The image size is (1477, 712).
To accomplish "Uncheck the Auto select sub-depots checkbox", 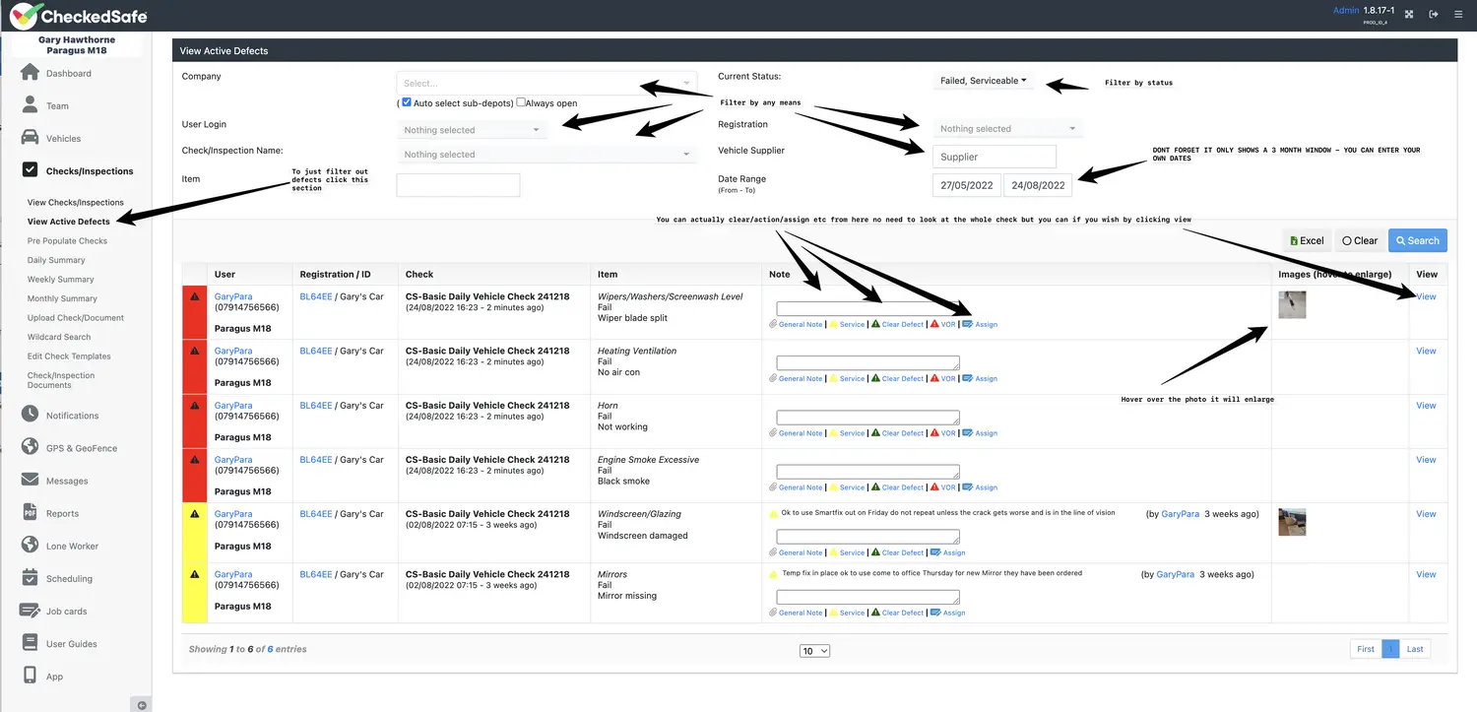I will (407, 102).
